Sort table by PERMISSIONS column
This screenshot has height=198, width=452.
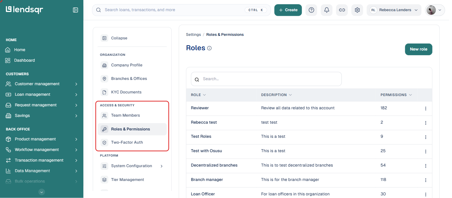(x=396, y=95)
